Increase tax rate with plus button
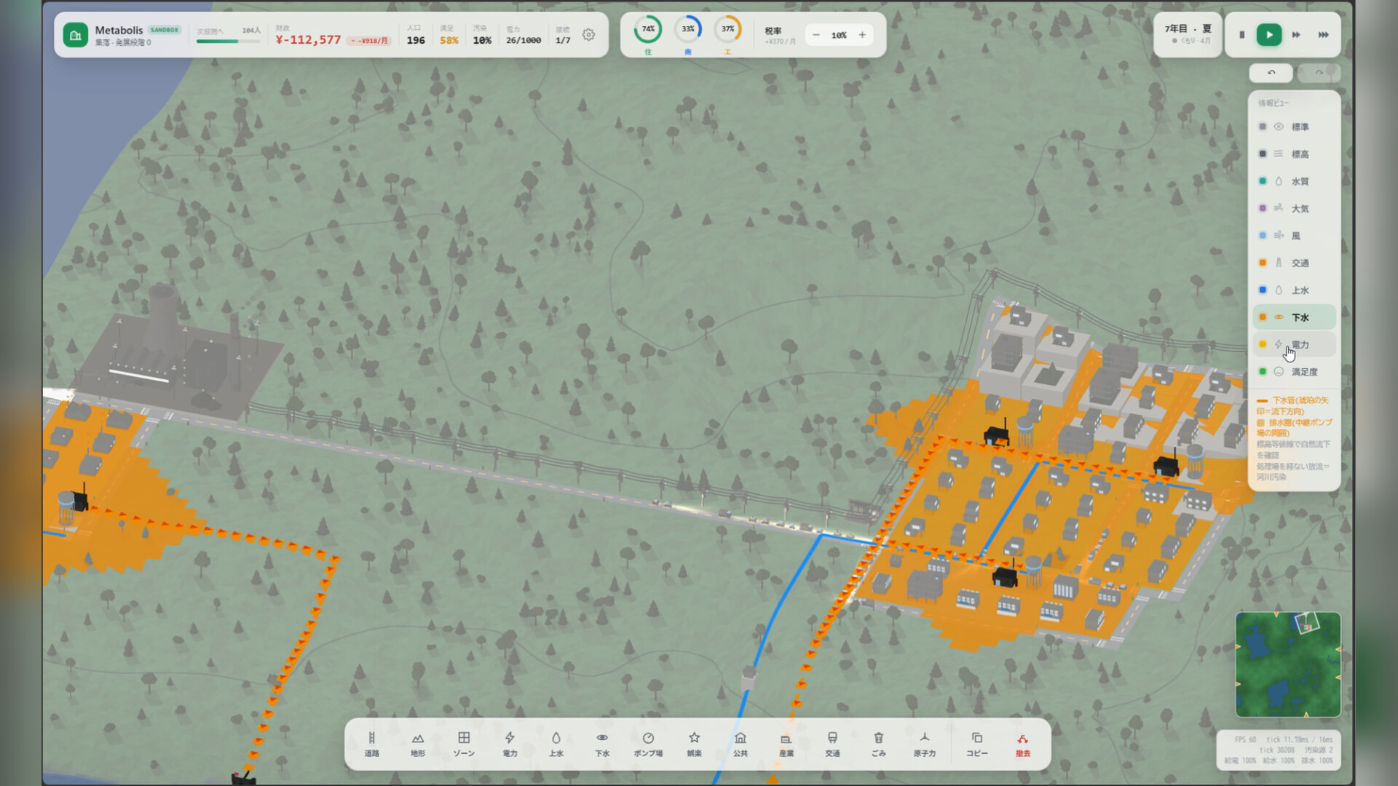Screen dimensions: 1398x786 pyautogui.click(x=862, y=35)
